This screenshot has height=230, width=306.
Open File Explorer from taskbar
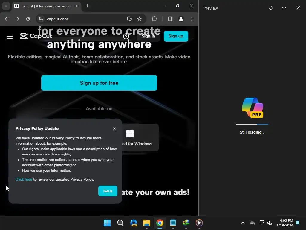click(x=146, y=223)
